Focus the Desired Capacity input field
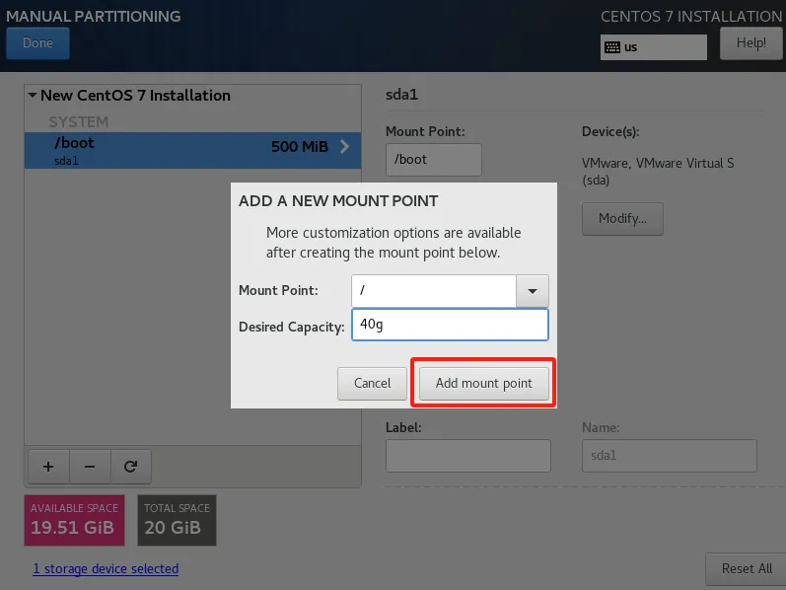This screenshot has height=590, width=786. click(449, 325)
